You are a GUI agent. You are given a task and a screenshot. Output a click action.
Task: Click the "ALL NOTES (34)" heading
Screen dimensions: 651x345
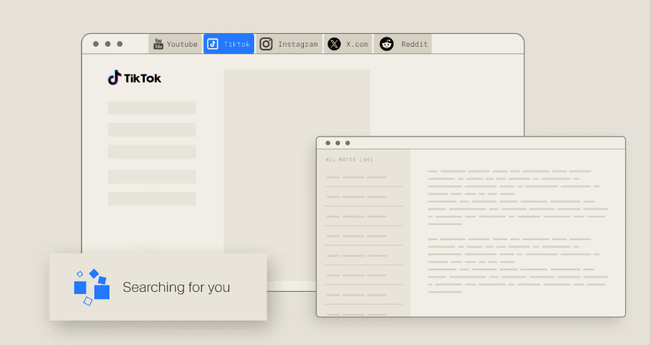pyautogui.click(x=349, y=160)
